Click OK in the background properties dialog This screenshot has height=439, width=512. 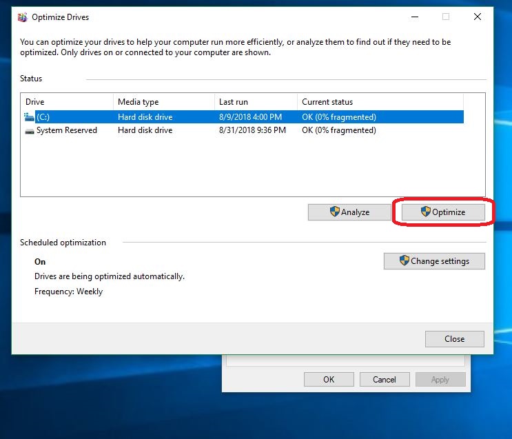click(x=329, y=380)
